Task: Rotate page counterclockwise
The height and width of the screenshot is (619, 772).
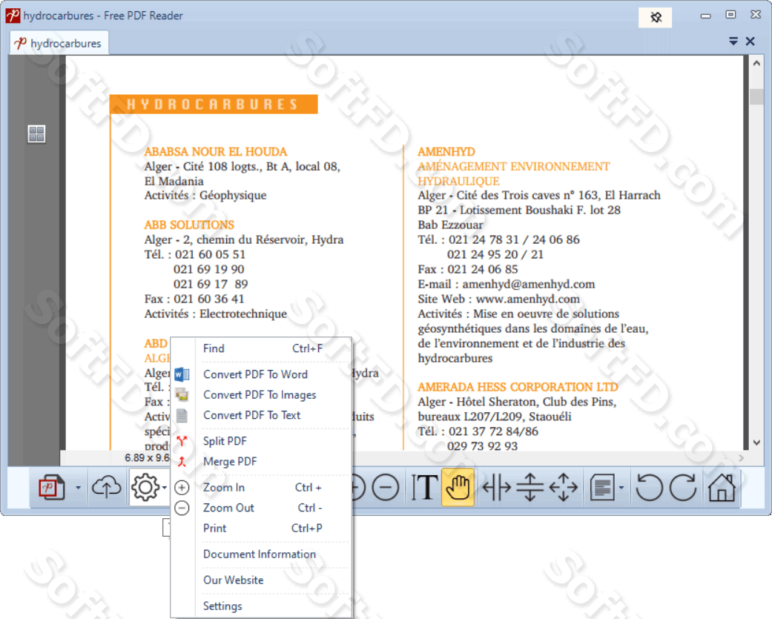Action: (649, 488)
